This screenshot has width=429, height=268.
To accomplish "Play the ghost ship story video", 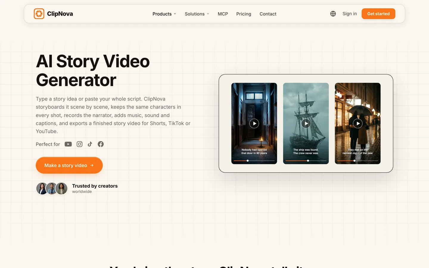I will point(306,124).
